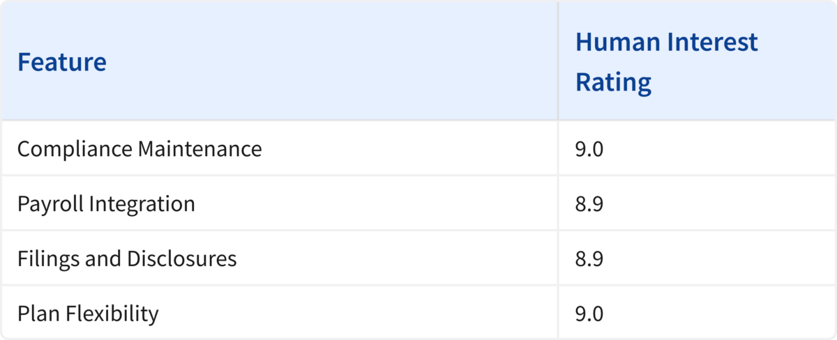Select the Payroll Integration cell
Viewport: 837px width, 340px height.
(279, 203)
